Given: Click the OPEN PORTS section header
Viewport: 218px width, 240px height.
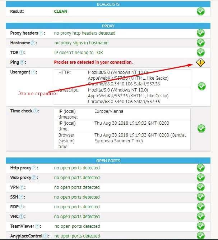Looking at the screenshot, I should pyautogui.click(x=108, y=160).
